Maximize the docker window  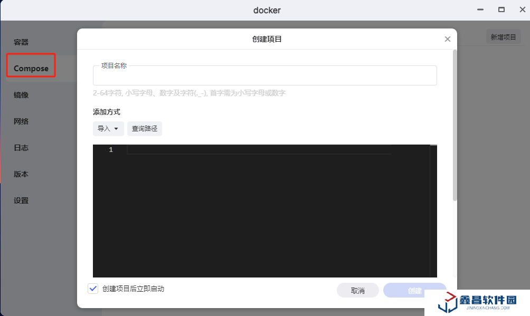(x=501, y=9)
